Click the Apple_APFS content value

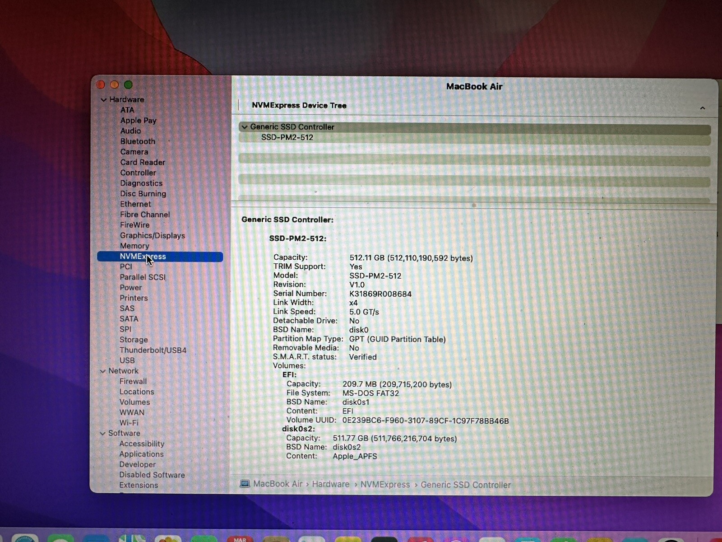click(x=355, y=456)
